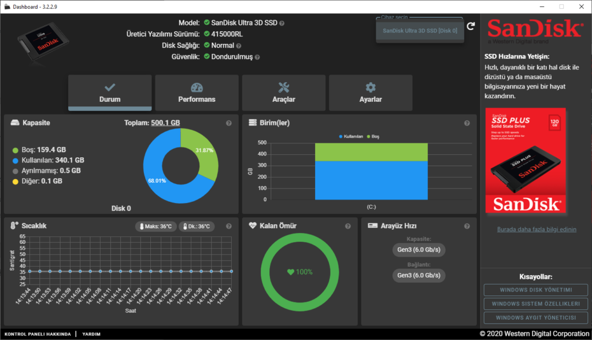Open the Cihaz seçin device dropdown

pos(420,31)
